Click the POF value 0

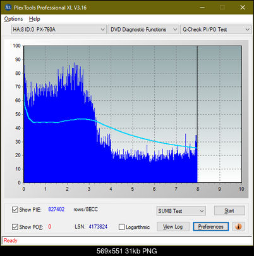coord(50,227)
